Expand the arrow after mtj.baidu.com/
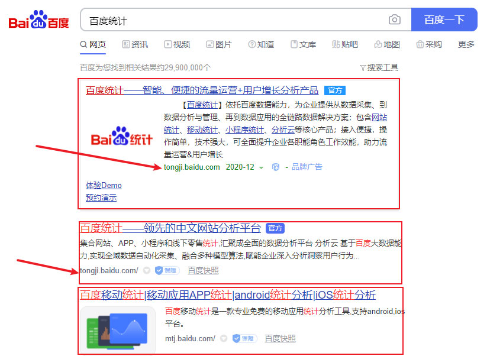Screen dimensions: 503x356 point(224,338)
